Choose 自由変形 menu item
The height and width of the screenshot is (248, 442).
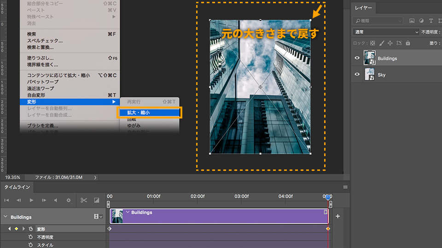click(x=70, y=95)
